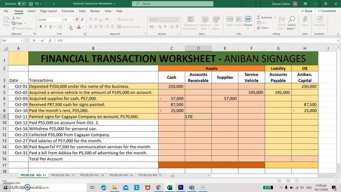Toggle Bold formatting

click(x=40, y=27)
